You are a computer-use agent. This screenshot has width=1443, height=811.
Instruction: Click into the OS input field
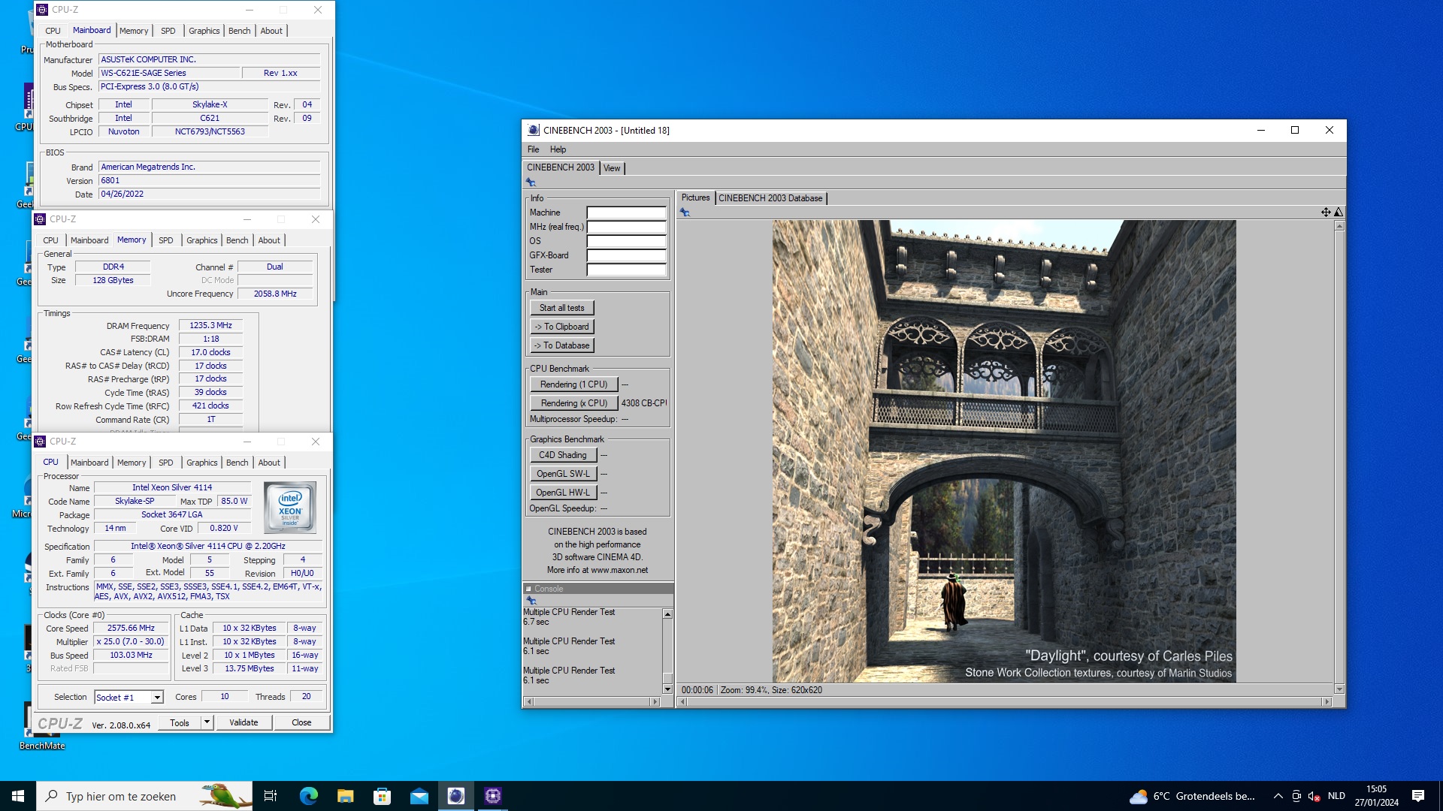[x=626, y=241]
